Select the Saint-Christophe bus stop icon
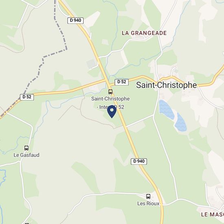 coord(110,92)
